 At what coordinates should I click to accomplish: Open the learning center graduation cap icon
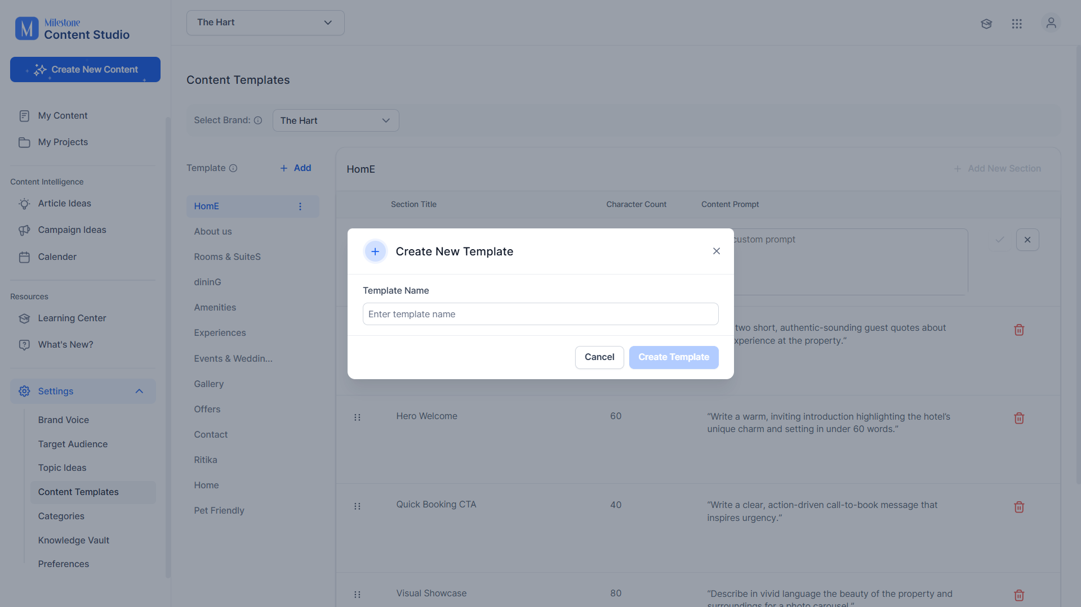[986, 24]
